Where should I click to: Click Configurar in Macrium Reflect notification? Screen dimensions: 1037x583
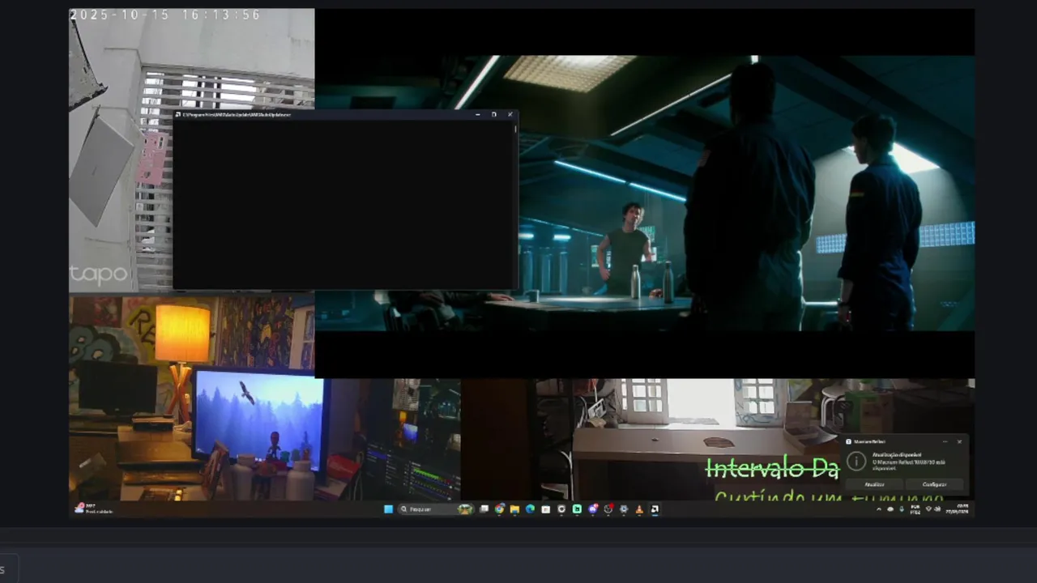(934, 484)
